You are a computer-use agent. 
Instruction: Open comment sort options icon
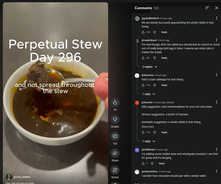pos(207,8)
